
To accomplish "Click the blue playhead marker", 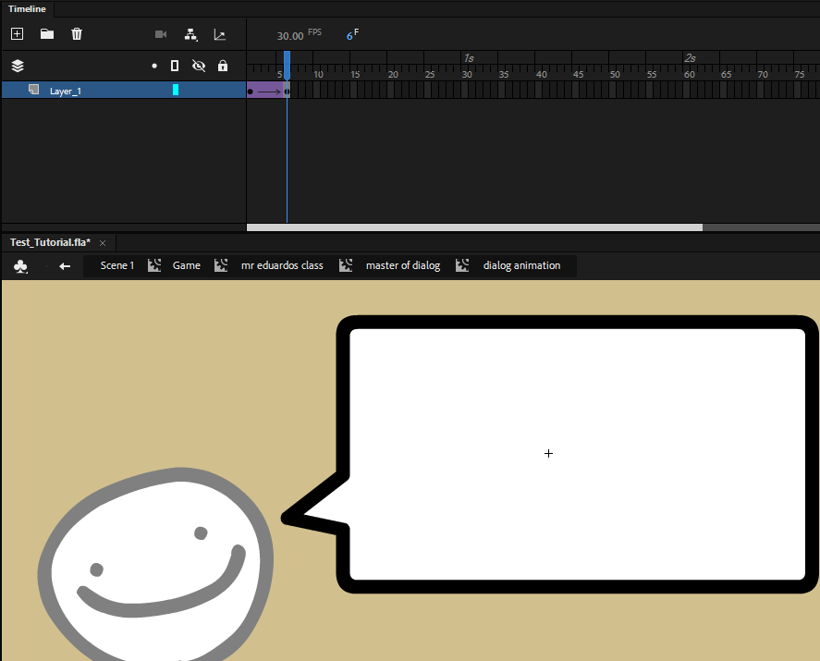I will point(288,66).
